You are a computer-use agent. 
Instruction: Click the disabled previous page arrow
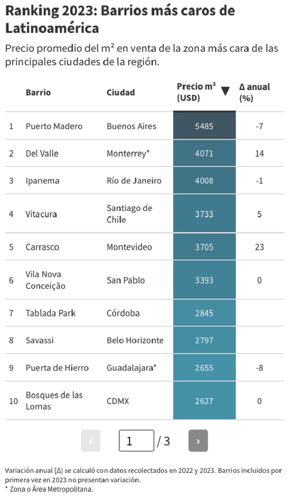90,441
